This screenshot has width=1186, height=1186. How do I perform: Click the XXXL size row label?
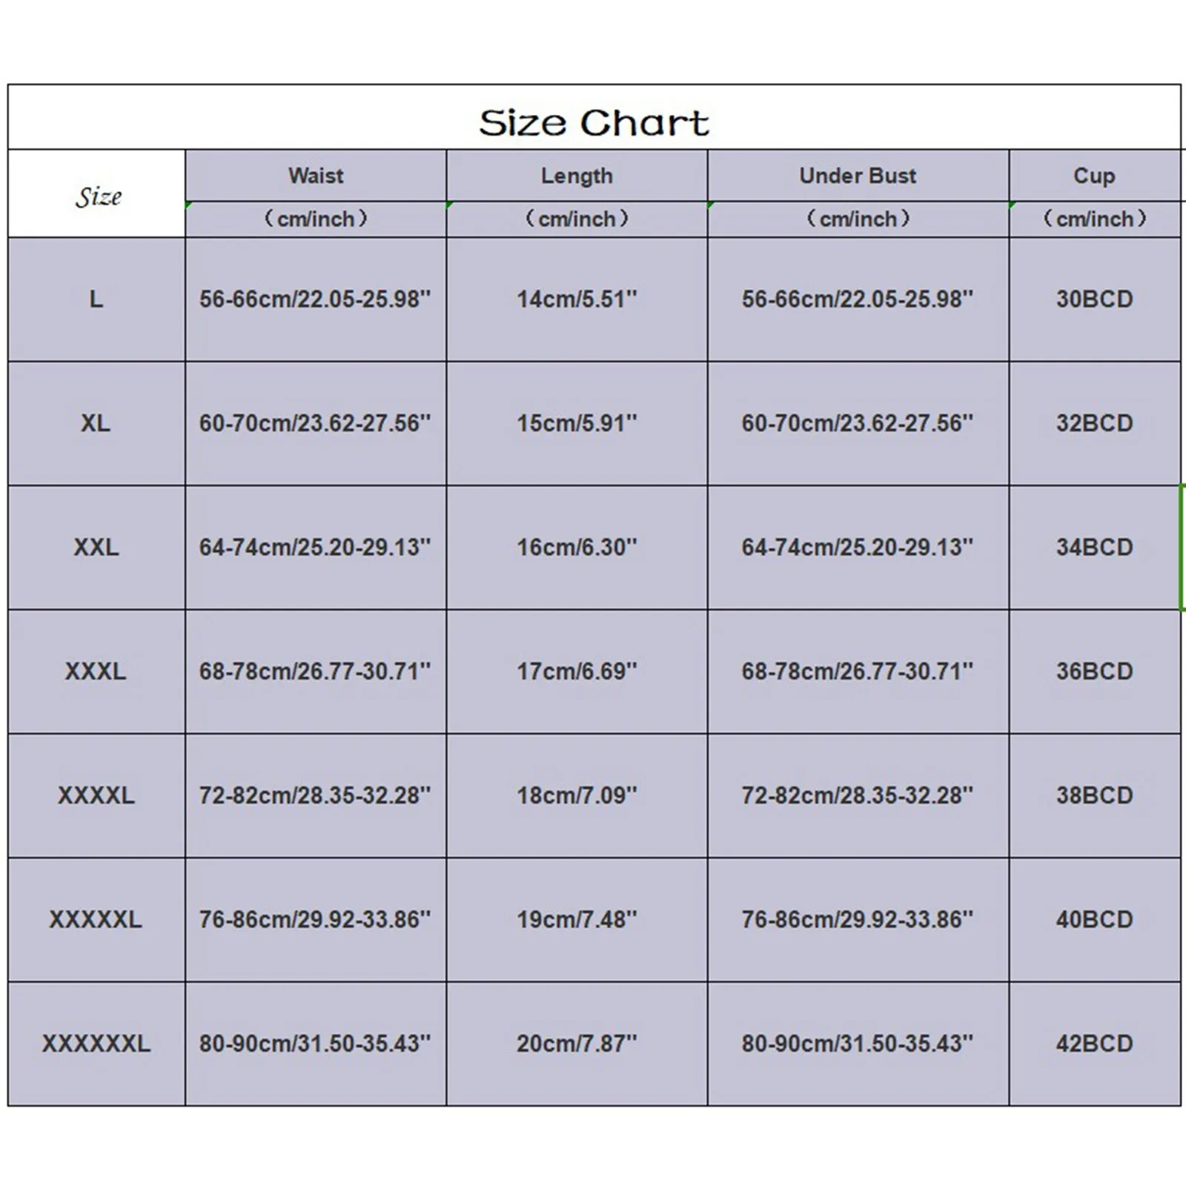tap(96, 672)
